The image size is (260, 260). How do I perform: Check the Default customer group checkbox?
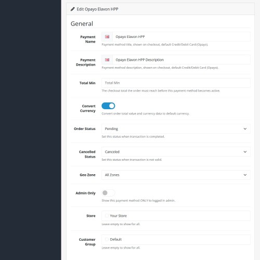pyautogui.click(x=107, y=239)
